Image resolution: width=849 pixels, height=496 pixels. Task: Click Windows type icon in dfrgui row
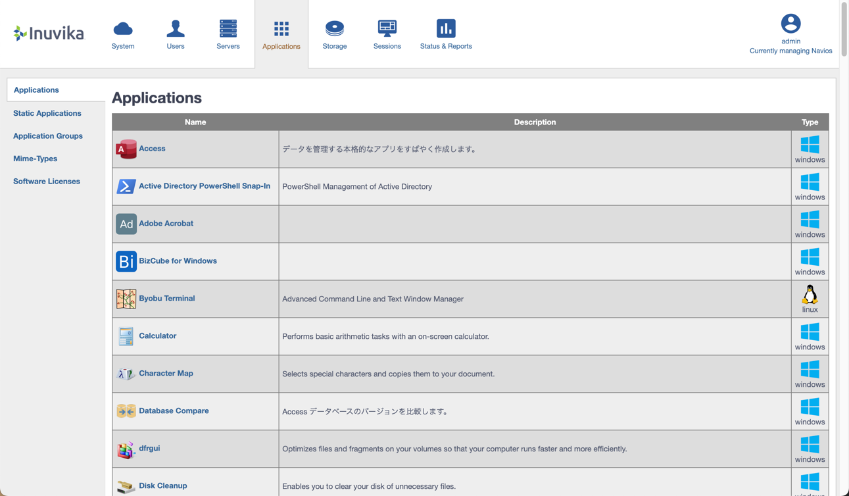810,444
